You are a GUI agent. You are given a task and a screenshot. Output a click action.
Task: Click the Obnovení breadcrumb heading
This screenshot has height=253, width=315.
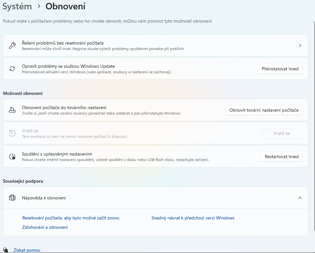pos(66,6)
